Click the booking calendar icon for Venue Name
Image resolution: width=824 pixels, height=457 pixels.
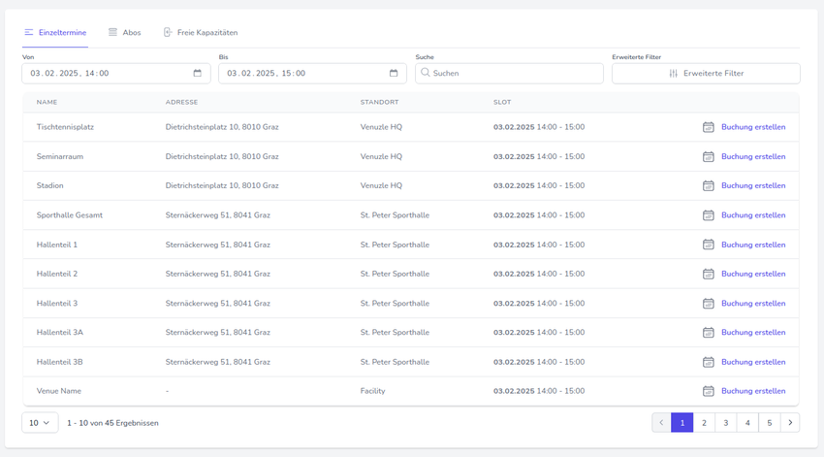[x=709, y=391]
